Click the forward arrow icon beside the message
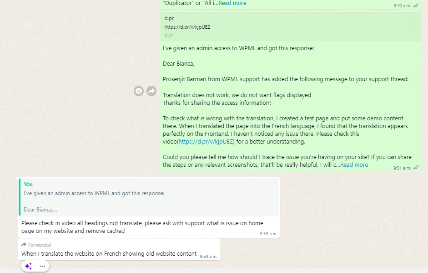This screenshot has height=273, width=428. tap(151, 91)
